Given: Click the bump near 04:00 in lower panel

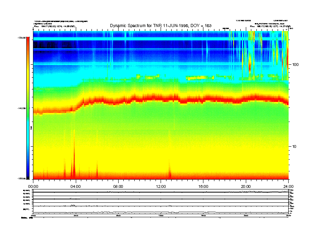Looking at the screenshot, I should tap(73, 205).
